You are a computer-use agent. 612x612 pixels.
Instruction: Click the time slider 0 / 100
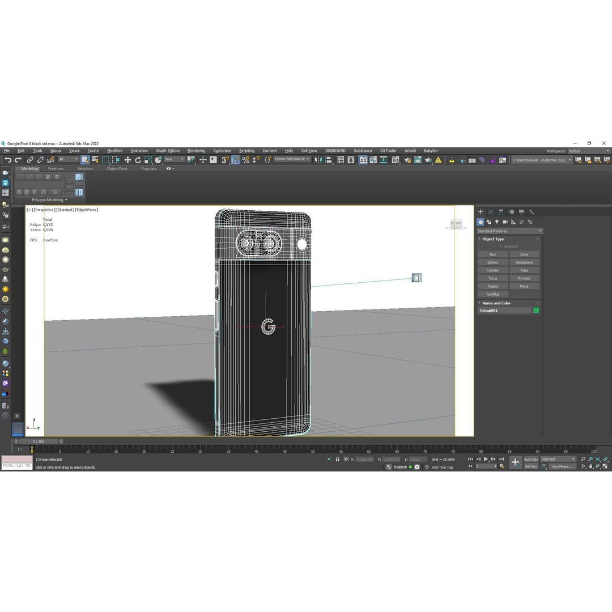39,441
